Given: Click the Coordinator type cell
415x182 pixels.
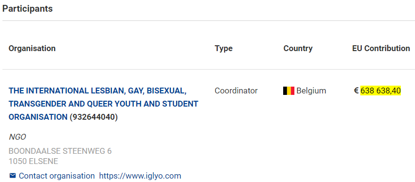Looking at the screenshot, I should [x=236, y=91].
